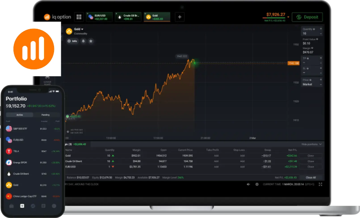Collapse positions with Hide positions chevron
The width and height of the screenshot is (360, 218).
(320, 144)
